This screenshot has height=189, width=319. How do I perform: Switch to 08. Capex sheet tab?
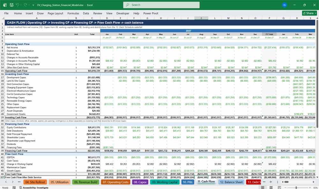140,182
